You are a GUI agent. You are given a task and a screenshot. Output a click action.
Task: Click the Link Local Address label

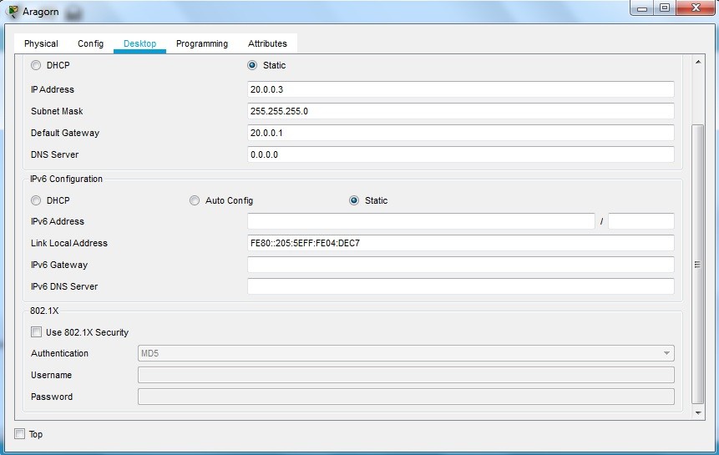click(69, 243)
